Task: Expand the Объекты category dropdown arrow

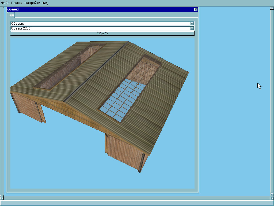Action: tap(192, 24)
